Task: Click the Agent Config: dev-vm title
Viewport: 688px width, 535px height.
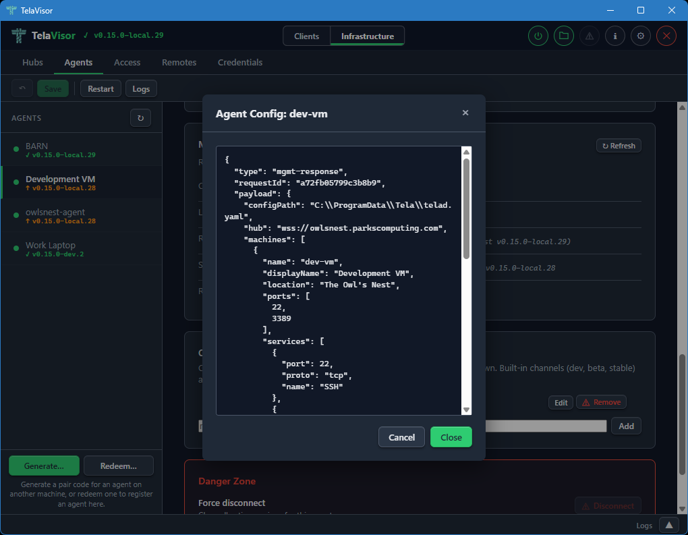Action: [x=272, y=113]
